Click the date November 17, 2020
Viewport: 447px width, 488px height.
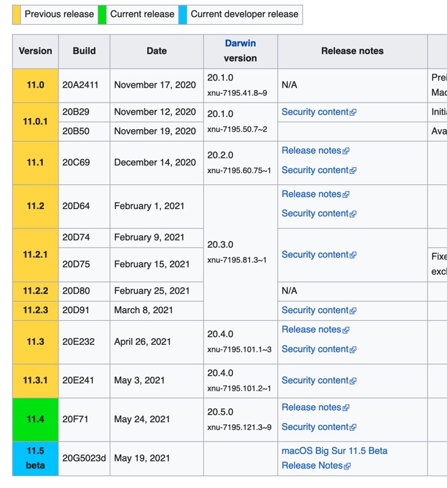click(155, 85)
